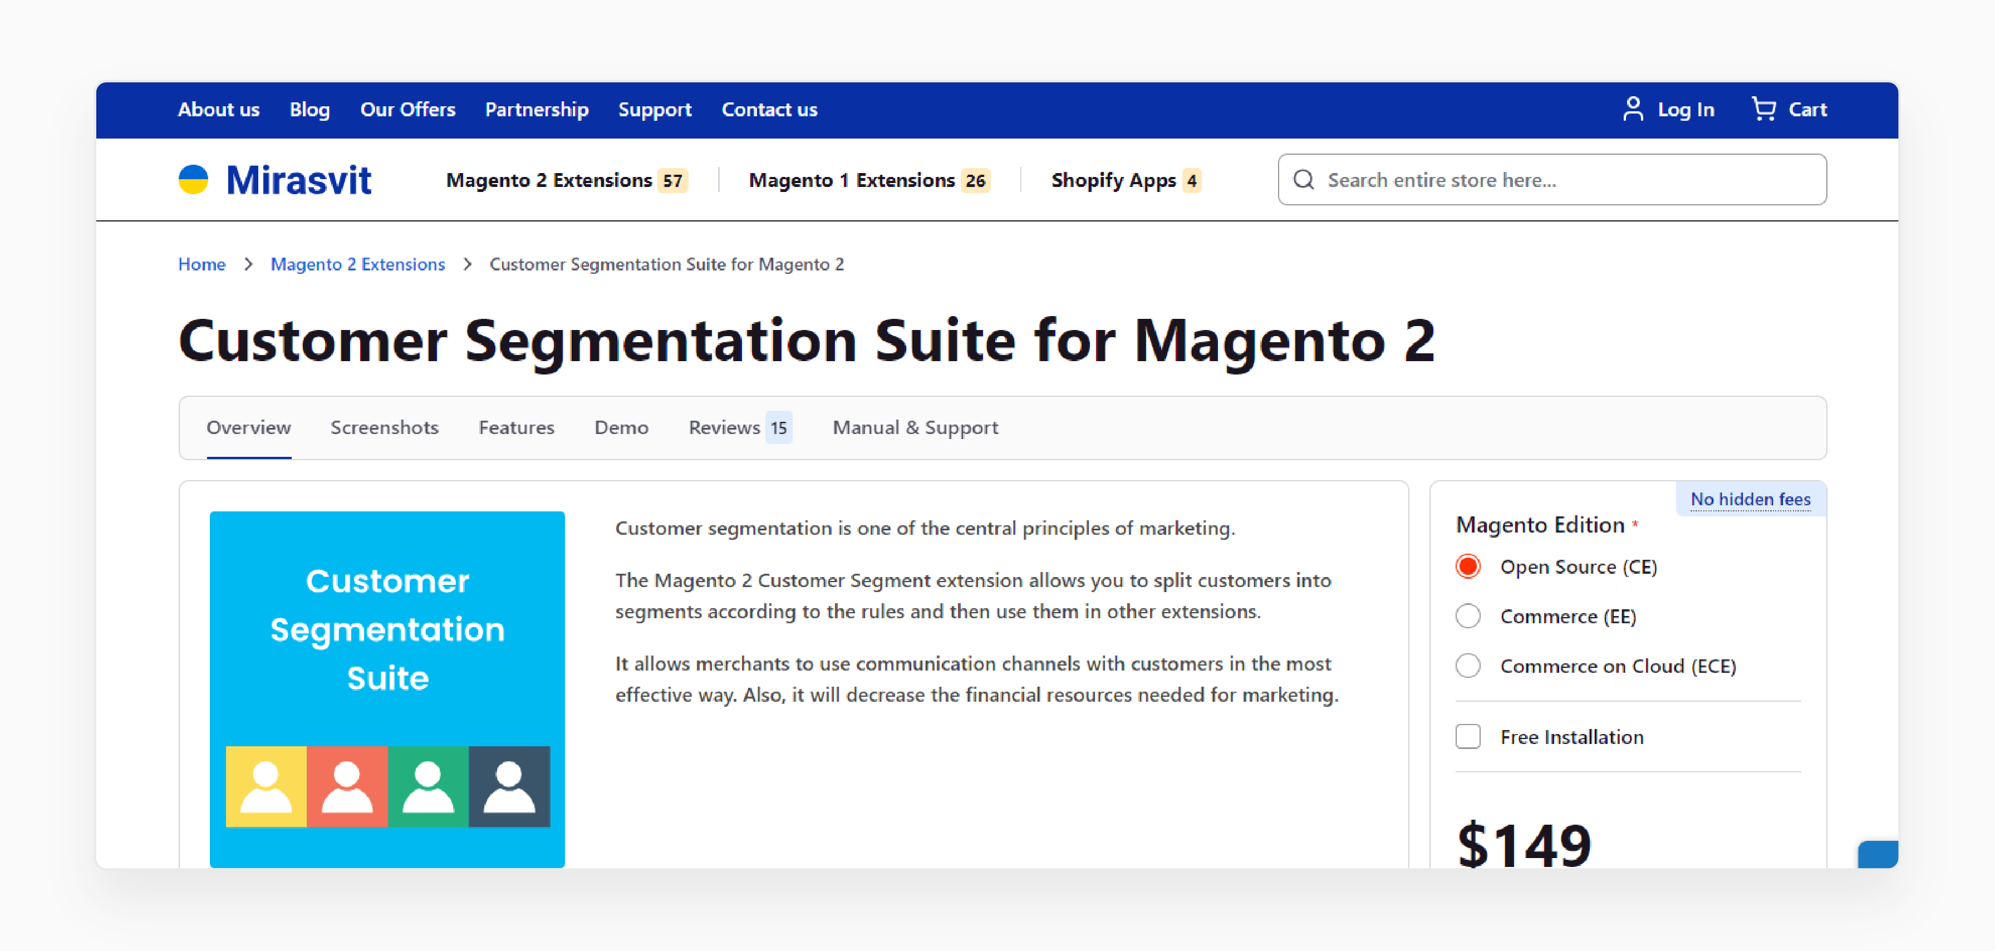Click the Magento Edition label
The width and height of the screenshot is (1995, 951).
point(1540,525)
